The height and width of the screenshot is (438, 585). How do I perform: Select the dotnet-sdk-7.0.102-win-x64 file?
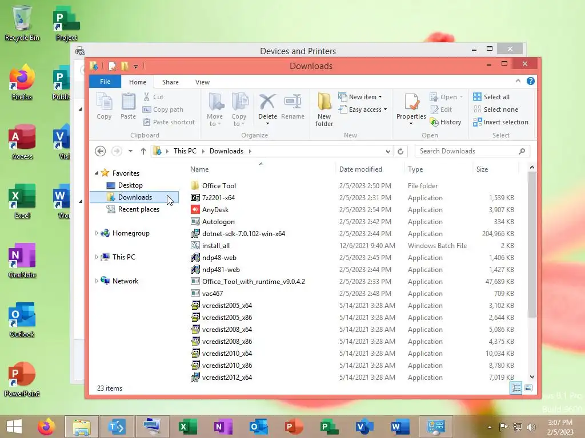coord(243,233)
